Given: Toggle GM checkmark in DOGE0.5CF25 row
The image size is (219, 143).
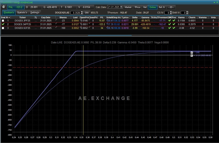Looking at the screenshot, I should [170, 28].
